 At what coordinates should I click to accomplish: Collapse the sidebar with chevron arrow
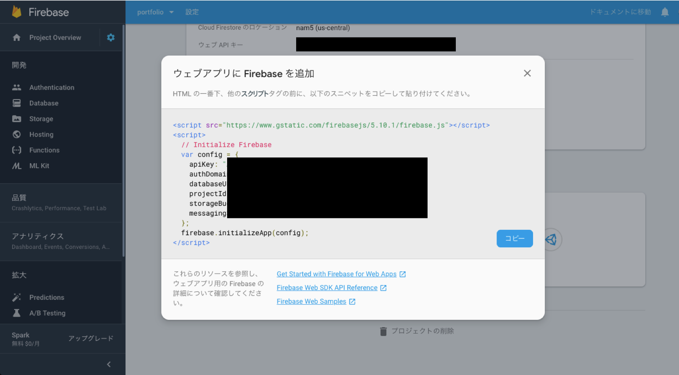click(109, 364)
